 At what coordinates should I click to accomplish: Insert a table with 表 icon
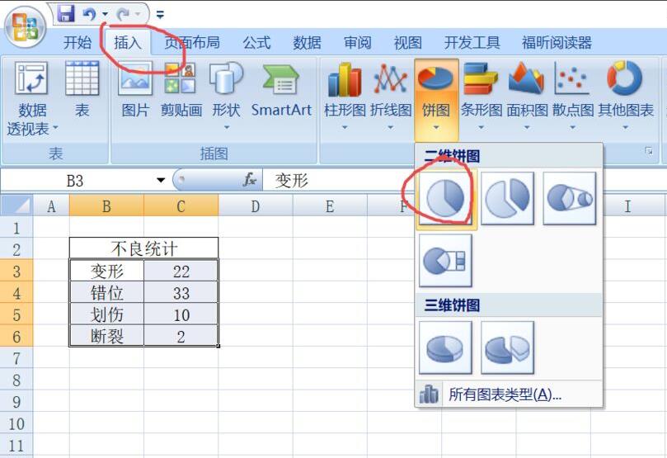coord(82,90)
